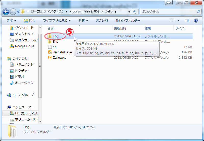The height and width of the screenshot is (141, 204).
Task: Open the ドキュメント library
Action: click(22, 65)
